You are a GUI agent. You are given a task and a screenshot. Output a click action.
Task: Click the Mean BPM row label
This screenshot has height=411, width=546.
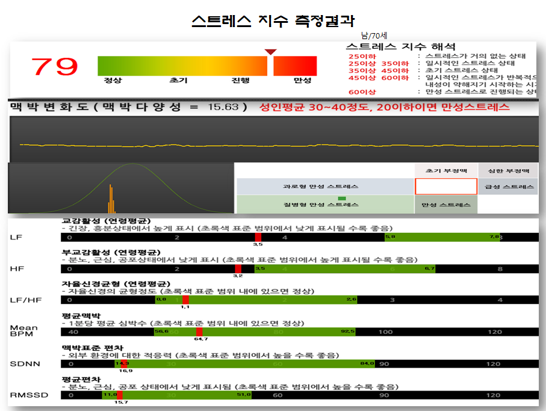pyautogui.click(x=23, y=330)
